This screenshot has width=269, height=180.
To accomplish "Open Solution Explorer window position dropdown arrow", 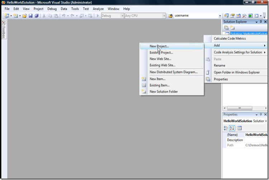I will click(x=256, y=22).
